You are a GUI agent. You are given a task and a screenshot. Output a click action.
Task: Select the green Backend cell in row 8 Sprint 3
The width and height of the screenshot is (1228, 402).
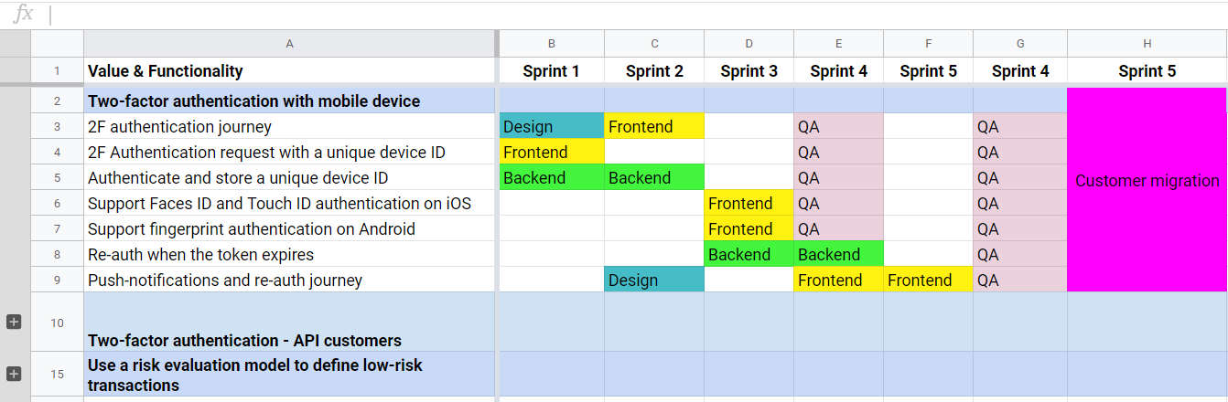(x=749, y=255)
